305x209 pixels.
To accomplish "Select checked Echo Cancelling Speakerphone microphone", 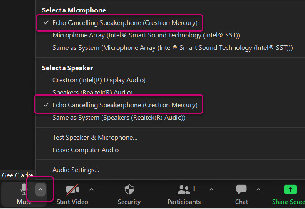I will 120,23.
